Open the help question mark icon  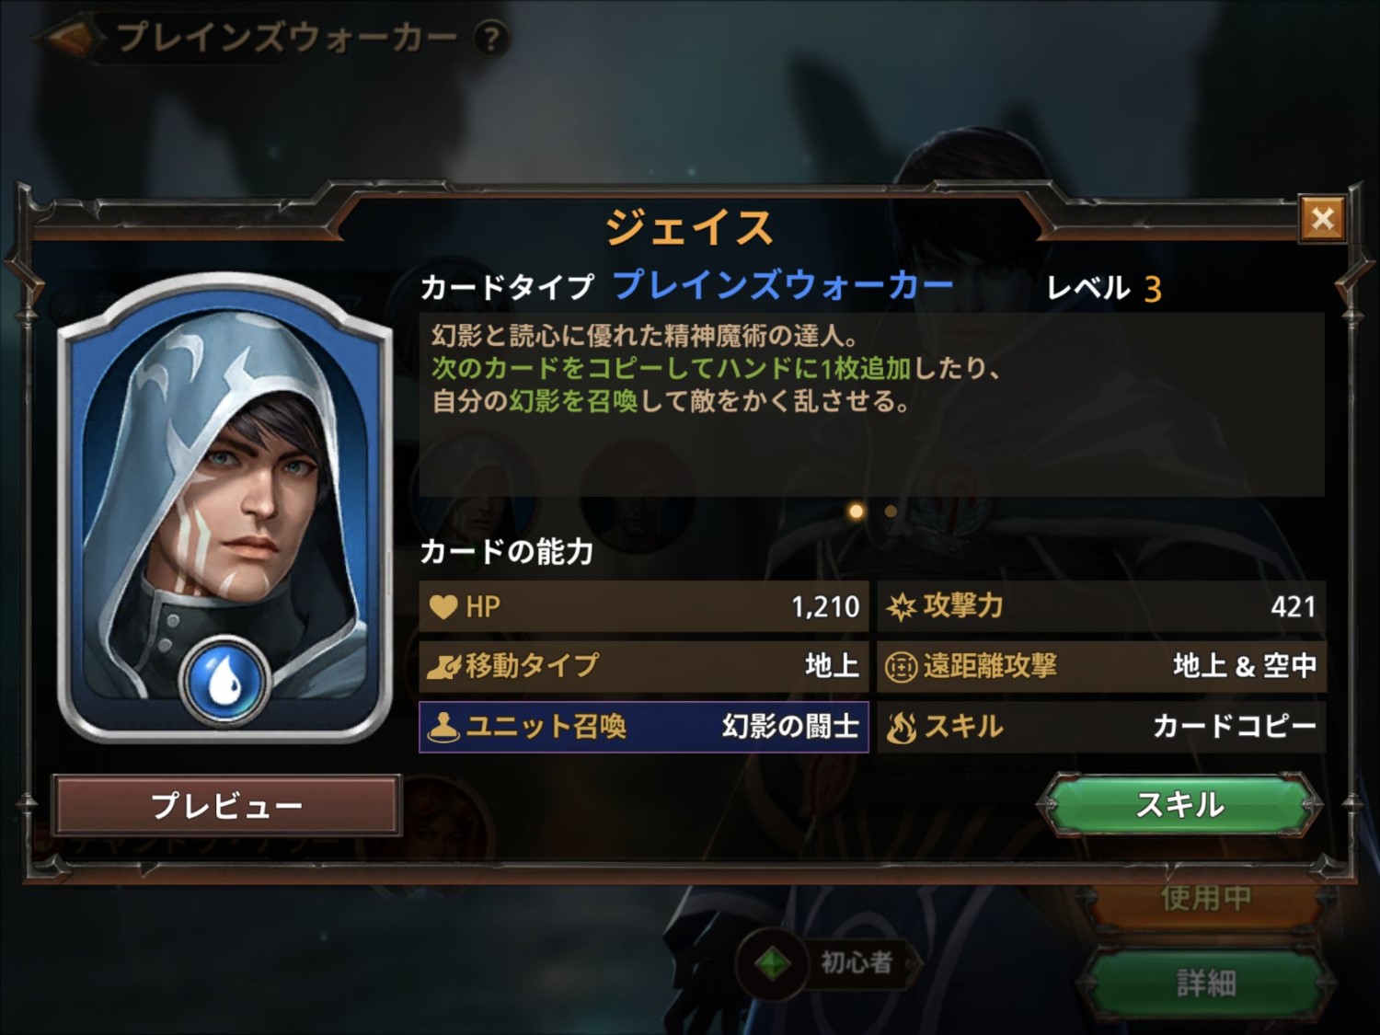[491, 39]
